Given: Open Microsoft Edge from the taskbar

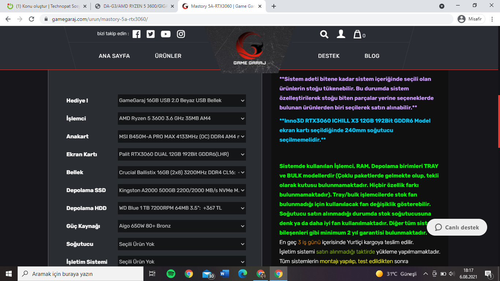Looking at the screenshot, I should coord(242,274).
